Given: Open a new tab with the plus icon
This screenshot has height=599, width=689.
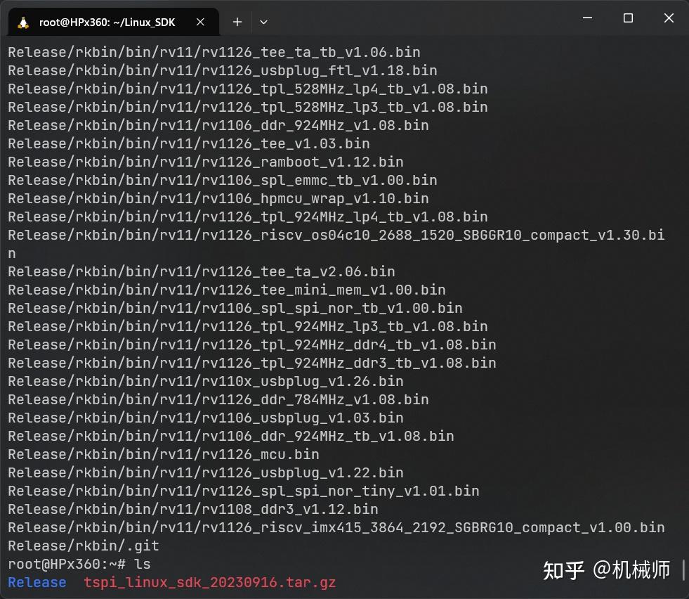Looking at the screenshot, I should tap(237, 22).
